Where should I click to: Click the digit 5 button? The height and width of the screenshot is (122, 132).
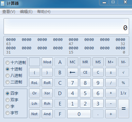85,93
